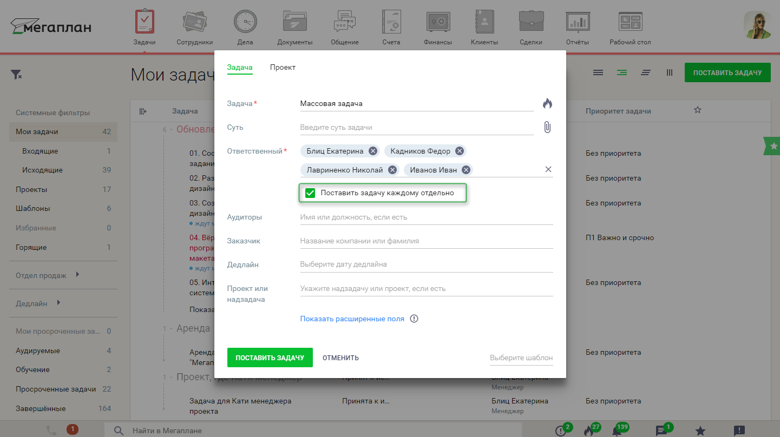Remove Кадников Федор from responsible list
The image size is (780, 437).
pyautogui.click(x=460, y=151)
